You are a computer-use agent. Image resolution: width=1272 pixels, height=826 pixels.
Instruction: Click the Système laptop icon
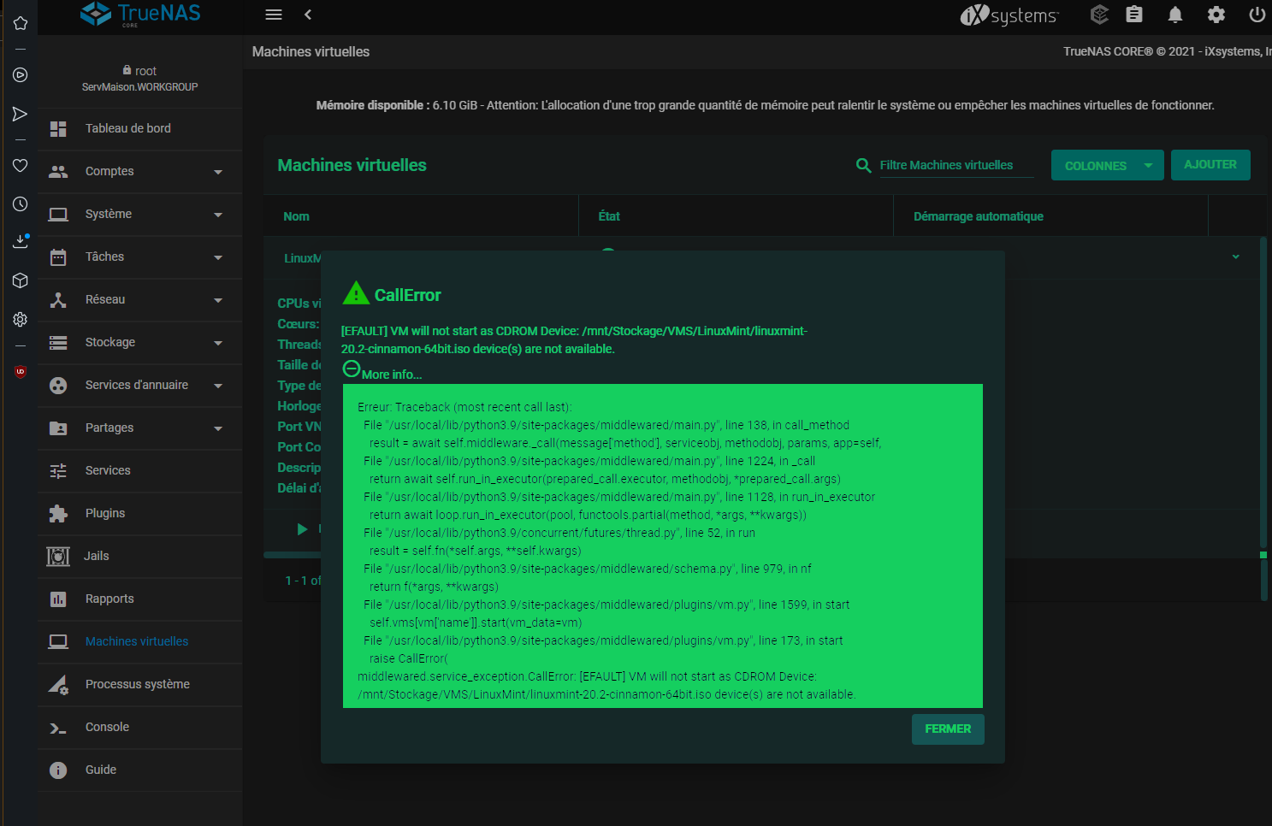58,215
